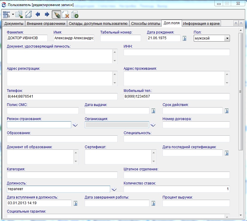Viewport: 247px width, 221px height.
Task: Open the list view menu icon
Action: tap(7, 14)
